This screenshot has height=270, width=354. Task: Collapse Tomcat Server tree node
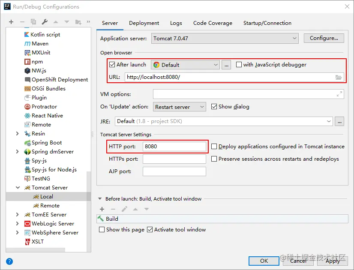pos(18,188)
